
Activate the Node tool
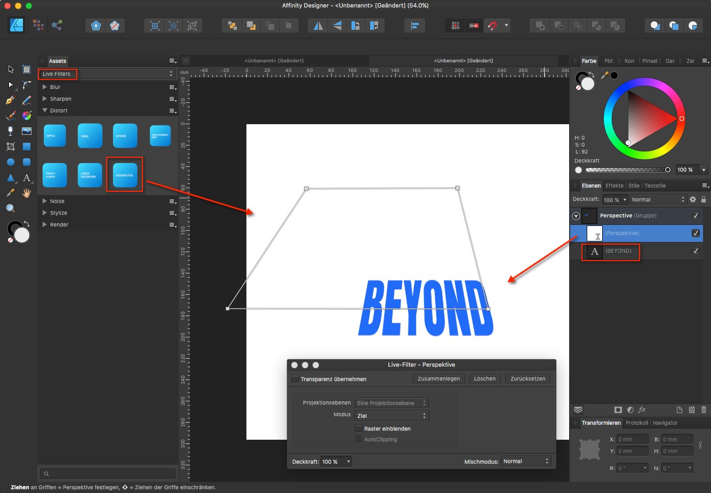pyautogui.click(x=10, y=85)
